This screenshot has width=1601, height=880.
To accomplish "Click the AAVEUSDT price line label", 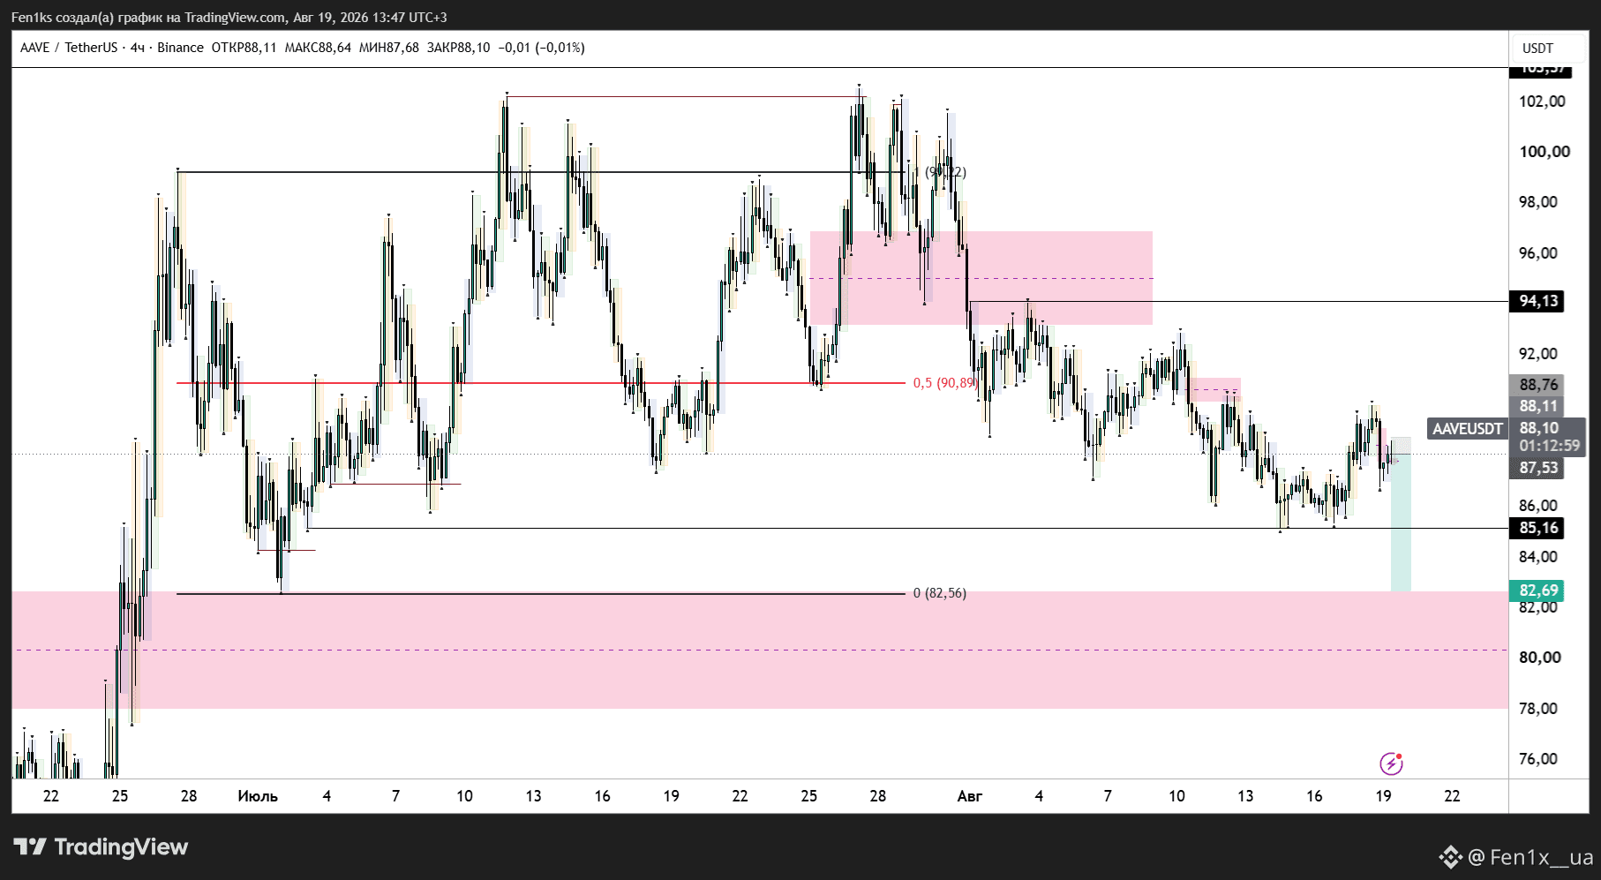I will pyautogui.click(x=1467, y=429).
